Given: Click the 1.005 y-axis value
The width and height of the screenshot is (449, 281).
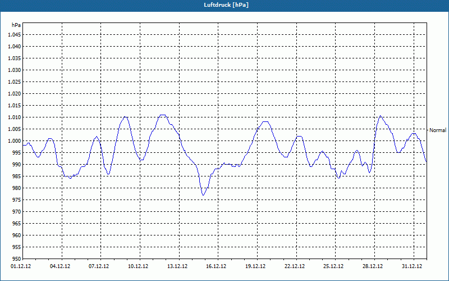Looking at the screenshot, I should [x=15, y=129].
